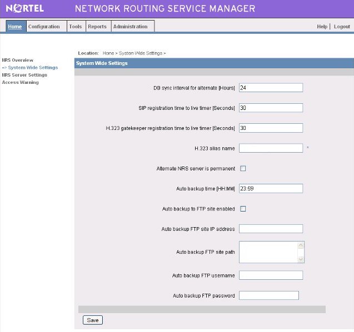354x332 pixels.
Task: Click the Auto backup time field
Action: [271, 189]
